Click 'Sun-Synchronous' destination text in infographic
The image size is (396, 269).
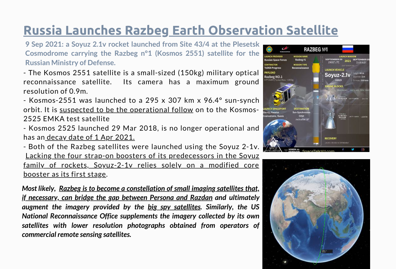[x=302, y=112]
